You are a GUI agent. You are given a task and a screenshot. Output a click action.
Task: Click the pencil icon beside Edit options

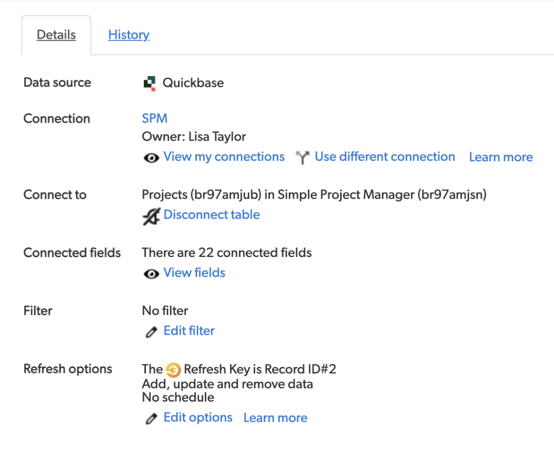point(151,418)
